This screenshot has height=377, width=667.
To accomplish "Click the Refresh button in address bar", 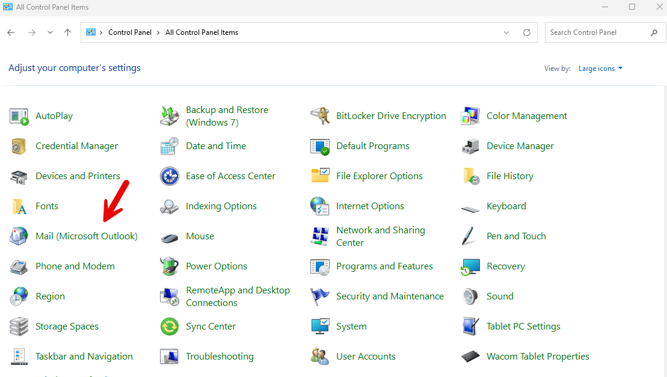I will point(527,32).
